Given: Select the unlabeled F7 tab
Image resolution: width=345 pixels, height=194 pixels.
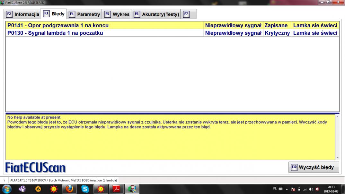Looking at the screenshot, I should tap(189, 14).
